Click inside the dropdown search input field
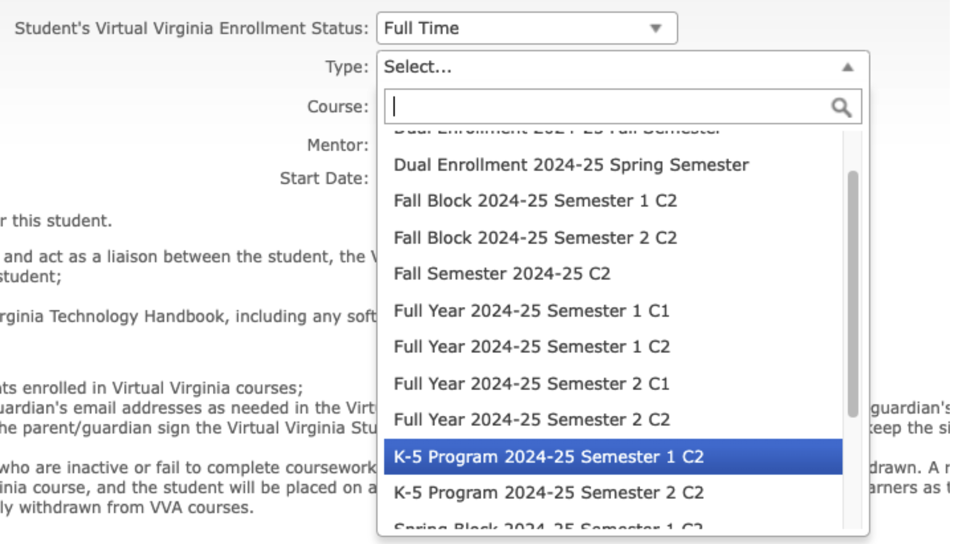Viewport: 954px width, 544px height. [575, 107]
